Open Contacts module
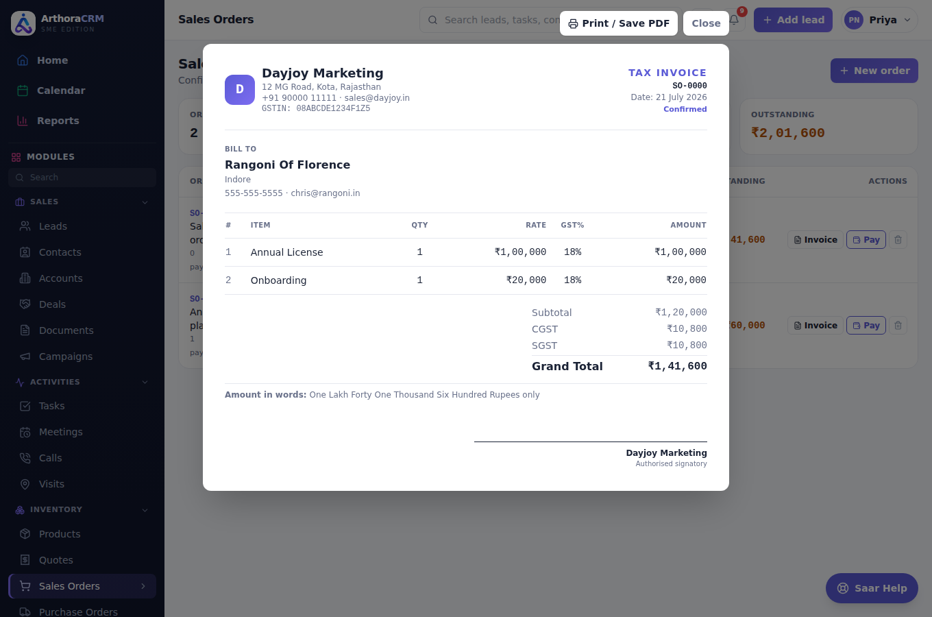The width and height of the screenshot is (932, 617). (x=82, y=252)
